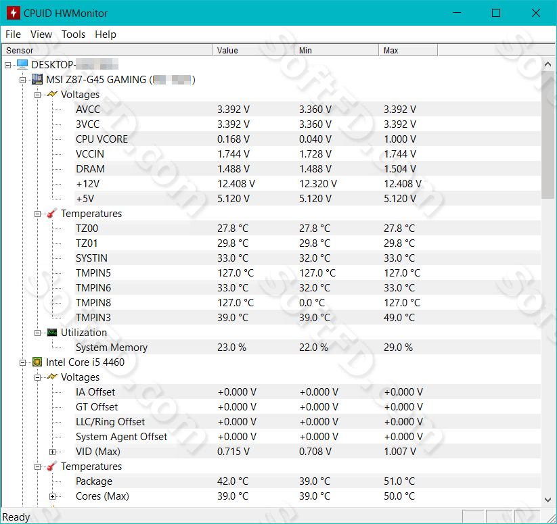Click the 51.0 °C Package max value
The image size is (557, 524).
click(x=399, y=481)
